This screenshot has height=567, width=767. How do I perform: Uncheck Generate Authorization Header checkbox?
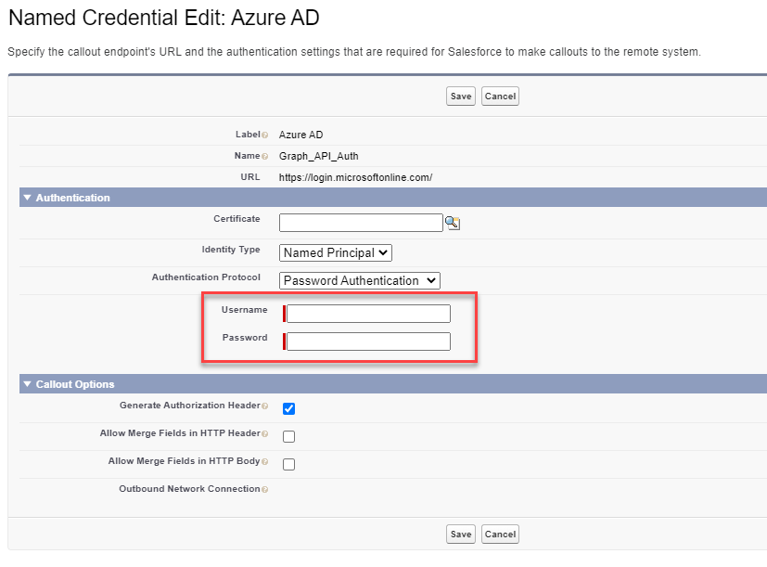[289, 408]
